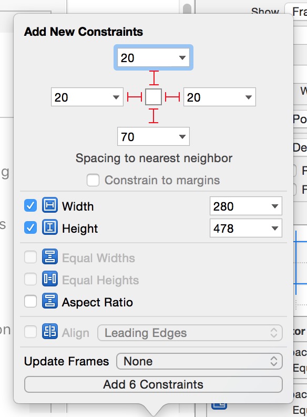Open the bottom spacing 70 dropdown arrow
Viewport: 307px width, 417px height.
coord(182,137)
